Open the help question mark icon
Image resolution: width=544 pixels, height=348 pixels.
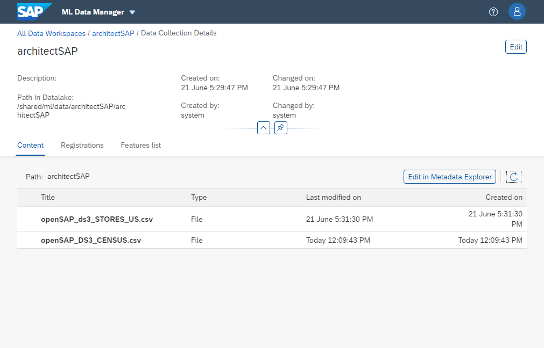493,12
